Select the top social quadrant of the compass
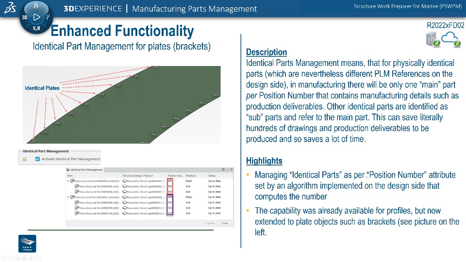 tap(36, 6)
